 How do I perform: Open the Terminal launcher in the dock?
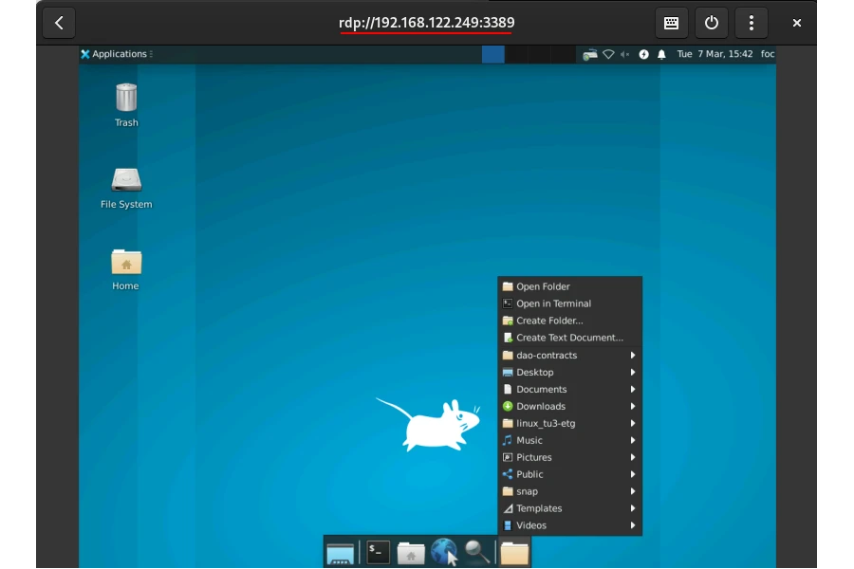[379, 552]
